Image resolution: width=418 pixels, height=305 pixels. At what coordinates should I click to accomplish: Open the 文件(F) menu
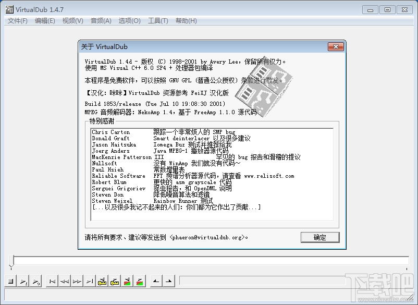point(17,21)
